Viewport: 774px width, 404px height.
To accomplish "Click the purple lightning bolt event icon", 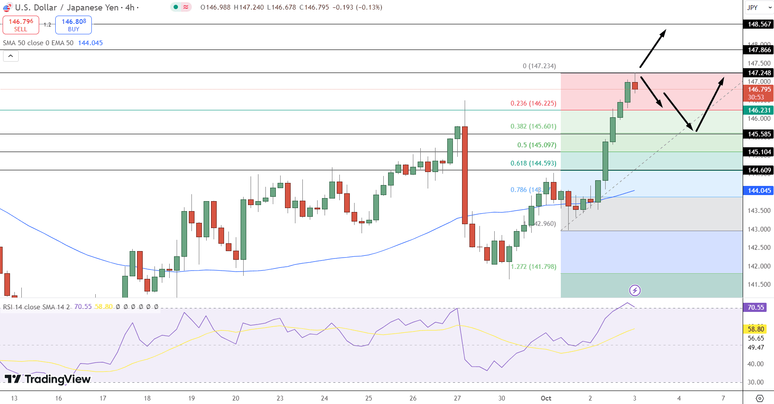I will click(635, 290).
